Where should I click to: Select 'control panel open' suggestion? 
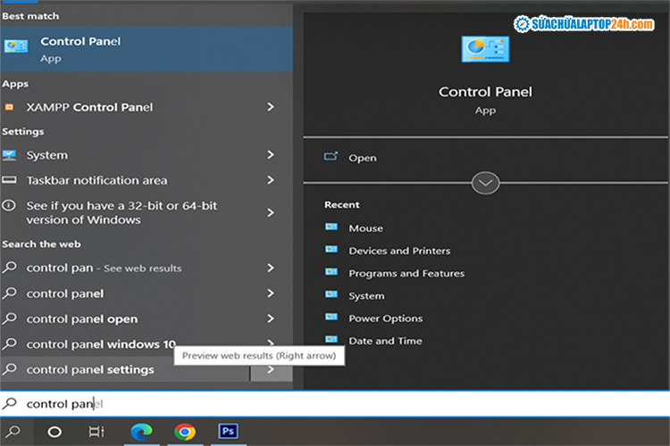click(x=82, y=319)
